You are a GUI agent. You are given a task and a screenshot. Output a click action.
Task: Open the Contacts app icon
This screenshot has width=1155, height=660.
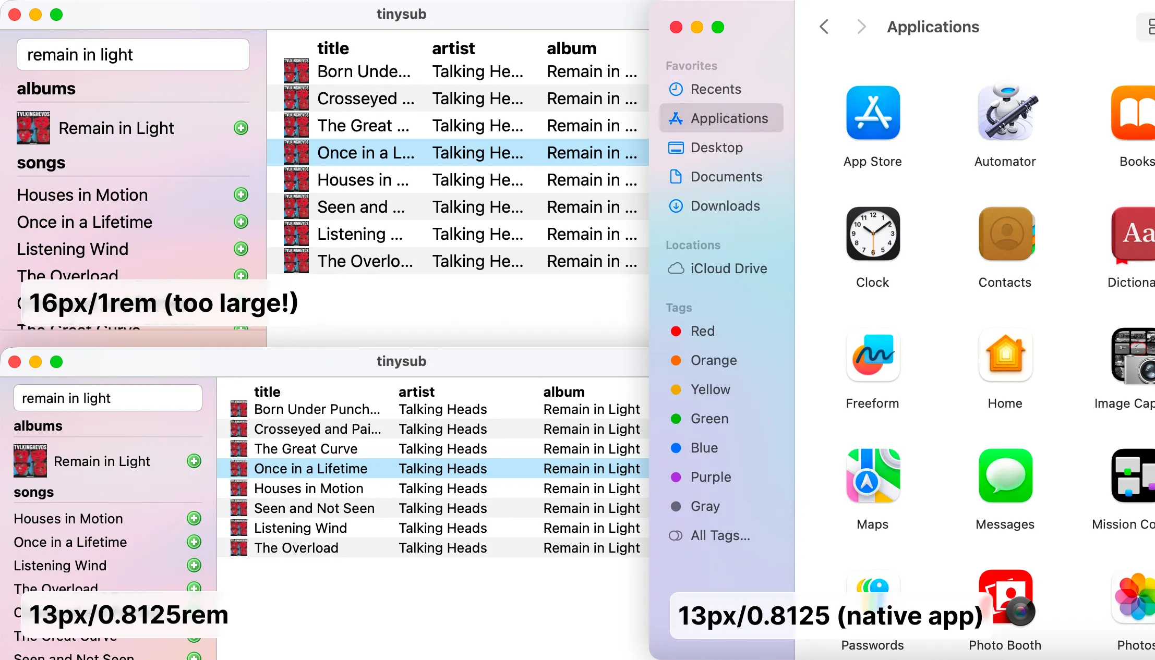1005,234
